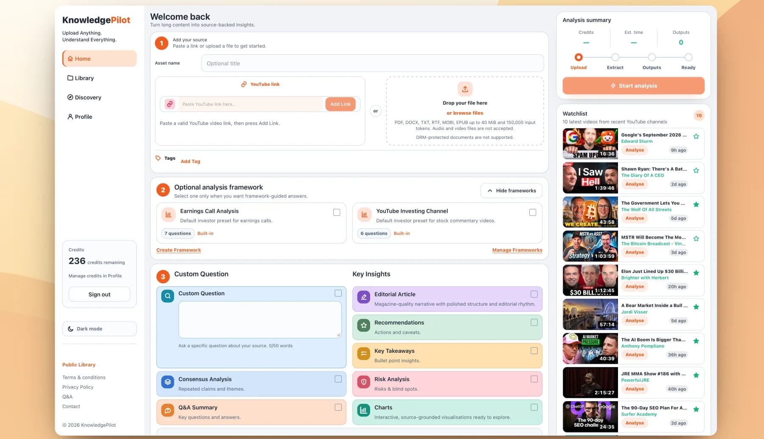Click the or browse files link
Viewport: 764px width, 439px height.
pyautogui.click(x=465, y=113)
